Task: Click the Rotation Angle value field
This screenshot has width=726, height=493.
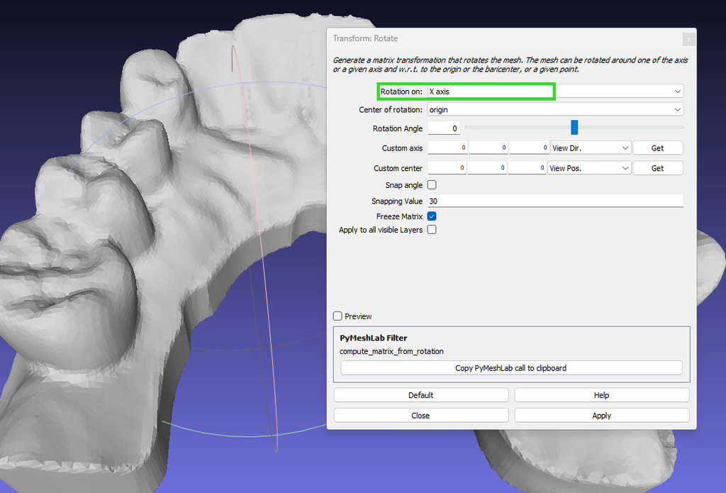Action: 445,128
